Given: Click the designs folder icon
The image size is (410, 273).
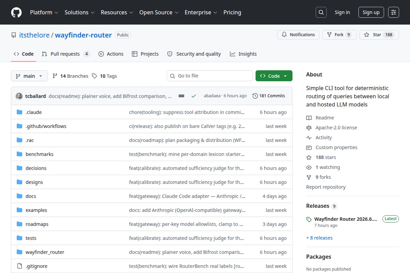Looking at the screenshot, I should [19, 182].
